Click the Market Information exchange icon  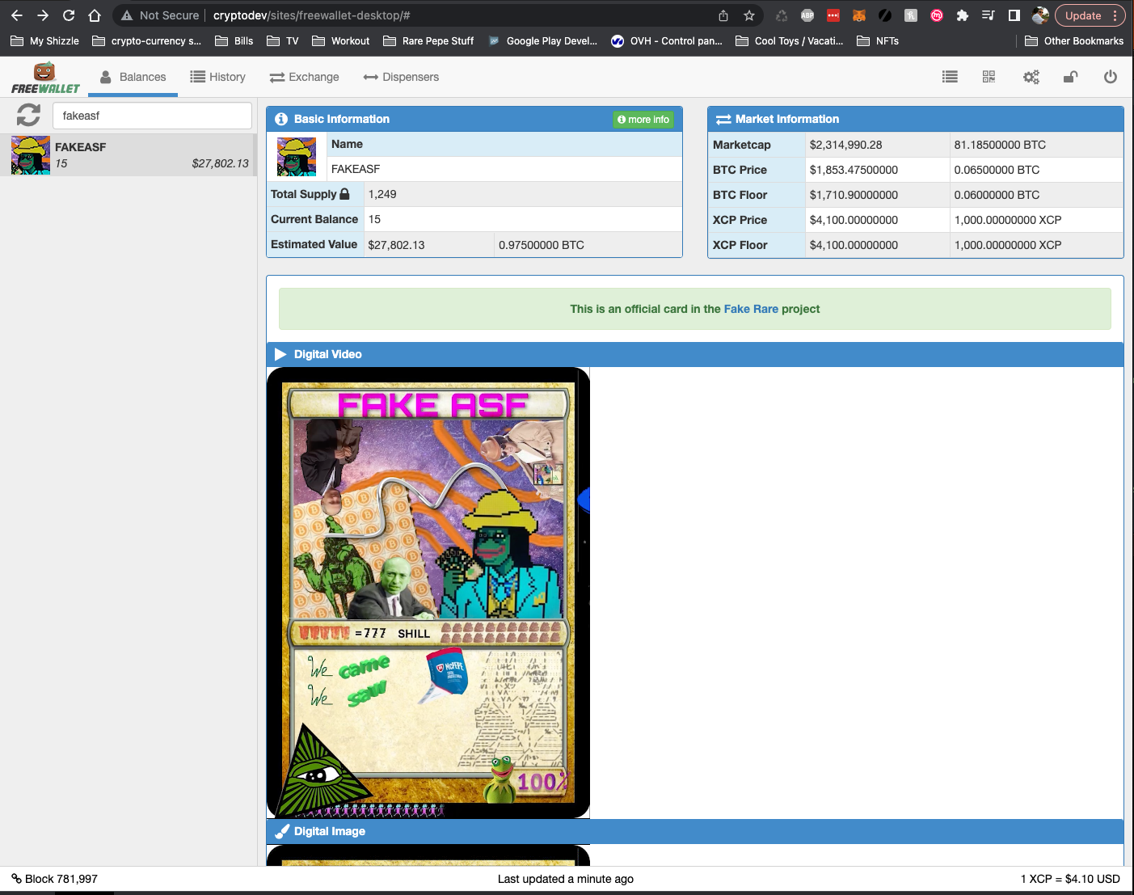(x=723, y=119)
